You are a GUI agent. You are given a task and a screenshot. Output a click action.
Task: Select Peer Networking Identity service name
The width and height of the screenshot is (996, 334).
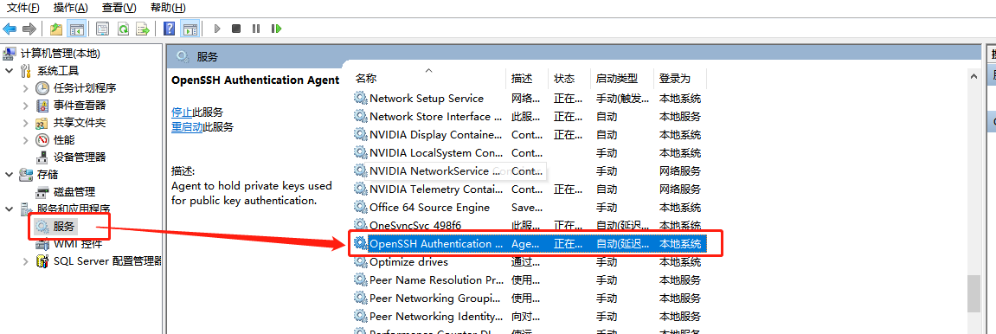pyautogui.click(x=436, y=316)
